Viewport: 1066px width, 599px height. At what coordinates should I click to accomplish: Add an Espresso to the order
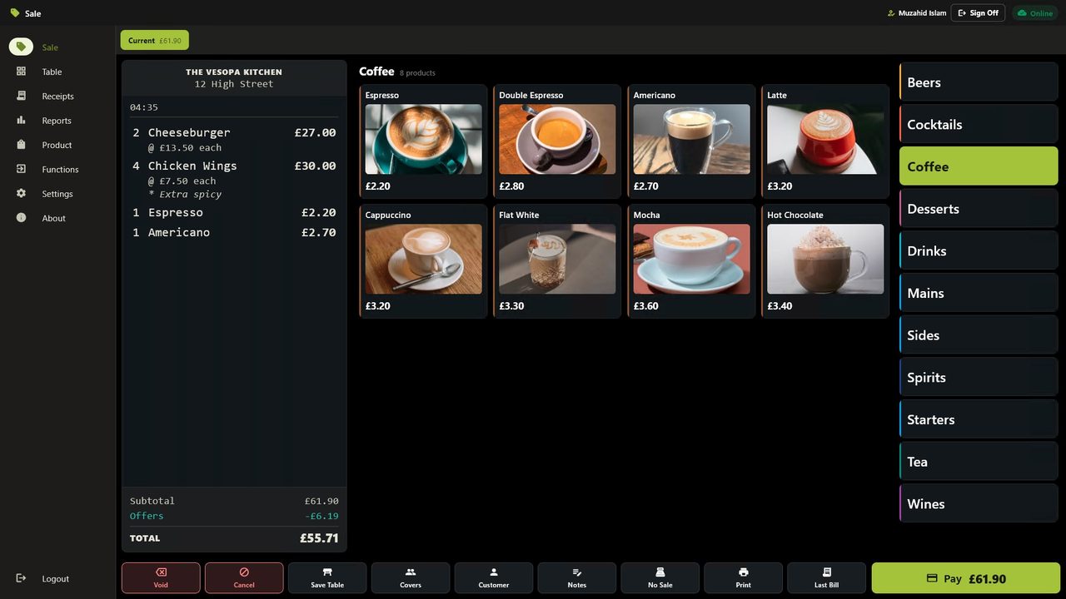point(423,141)
